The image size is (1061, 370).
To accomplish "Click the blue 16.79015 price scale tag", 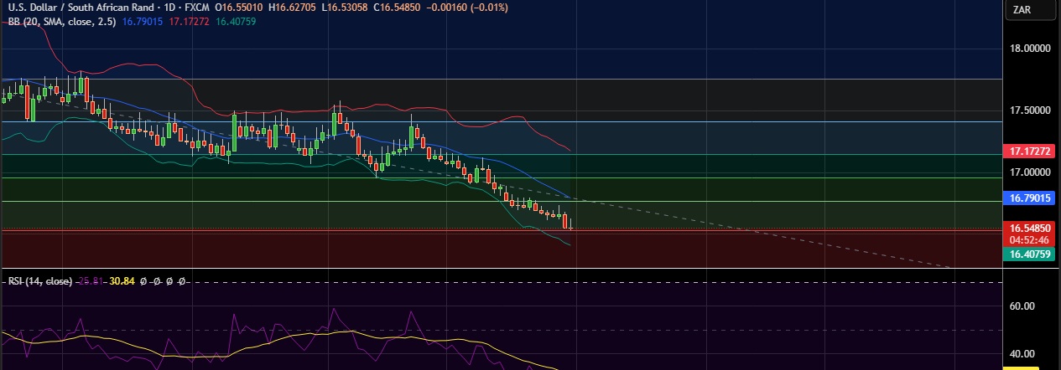I will coord(1031,198).
